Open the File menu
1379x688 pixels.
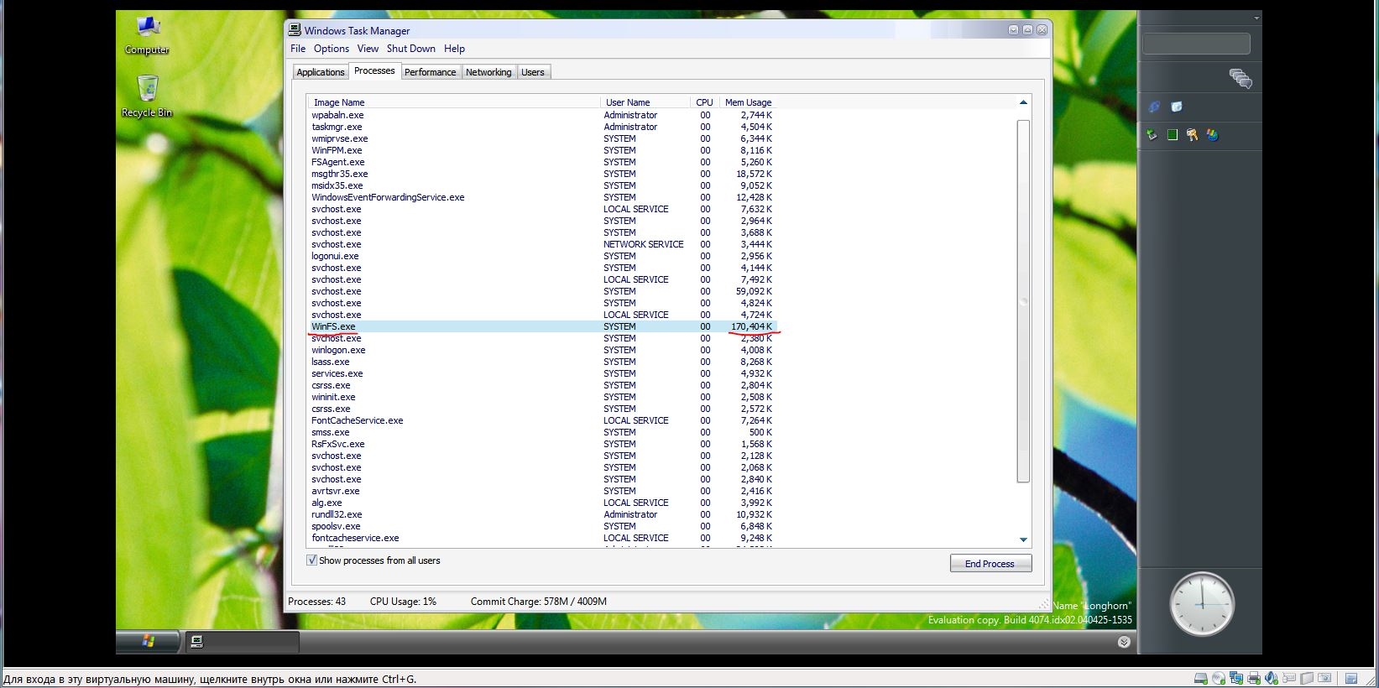pos(298,49)
